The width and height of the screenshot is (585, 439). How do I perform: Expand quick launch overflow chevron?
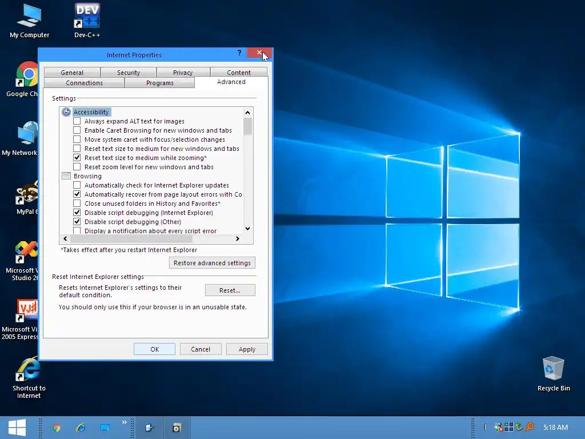tap(124, 422)
